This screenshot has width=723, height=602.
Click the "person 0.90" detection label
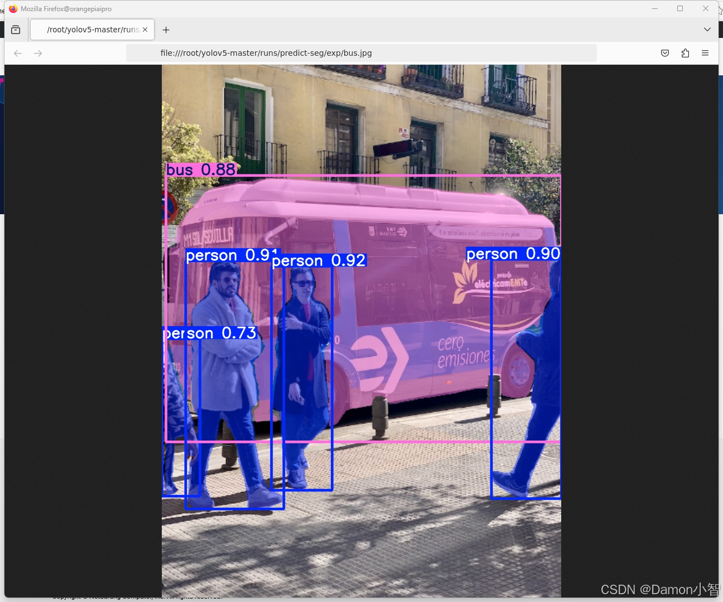(513, 254)
